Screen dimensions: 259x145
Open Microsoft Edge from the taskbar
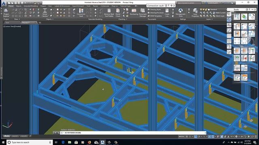click(x=63, y=142)
